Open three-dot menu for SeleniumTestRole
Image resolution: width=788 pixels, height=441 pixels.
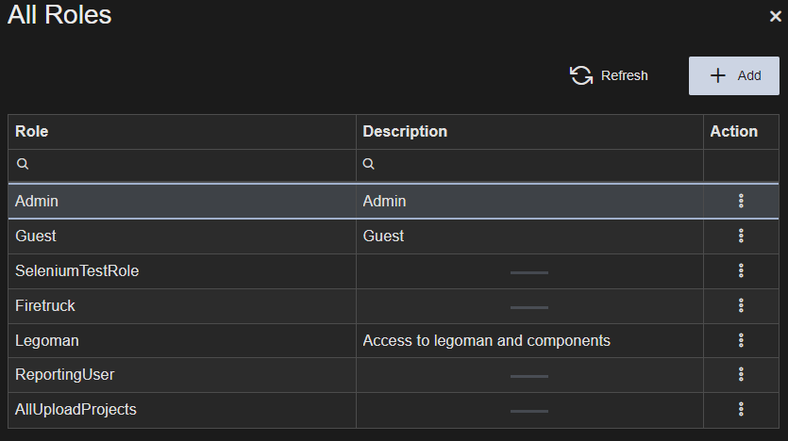click(741, 271)
